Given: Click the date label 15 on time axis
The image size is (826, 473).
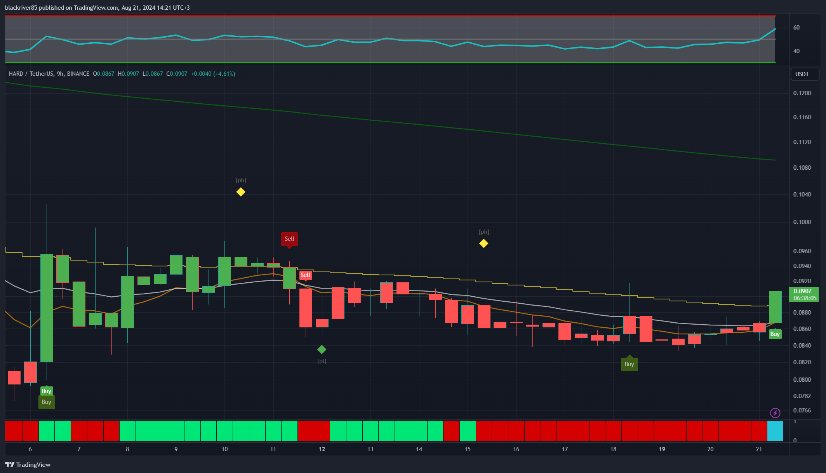Looking at the screenshot, I should click(x=468, y=449).
